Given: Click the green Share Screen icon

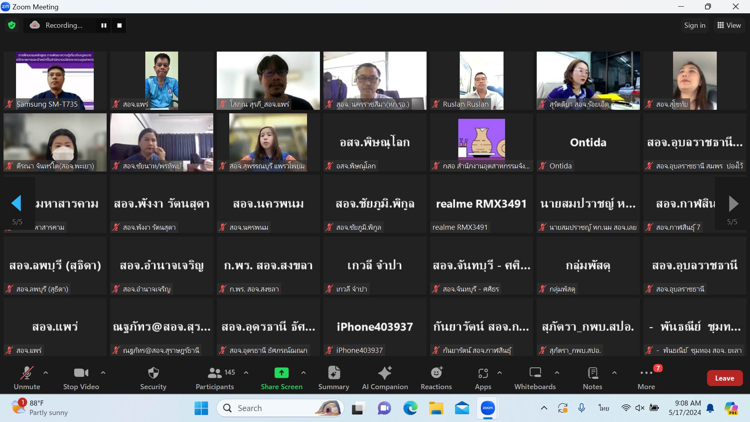Looking at the screenshot, I should point(281,373).
